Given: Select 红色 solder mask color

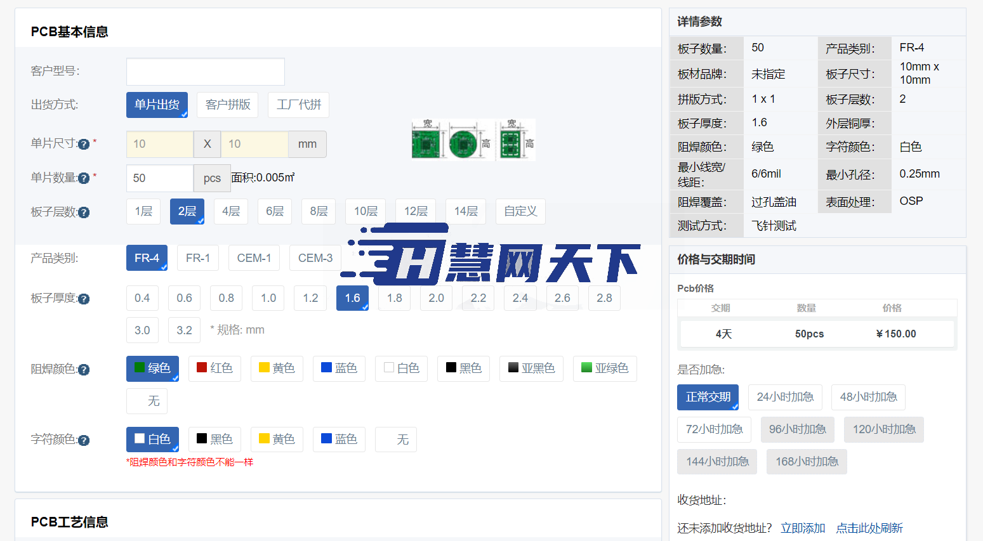Looking at the screenshot, I should tap(214, 368).
